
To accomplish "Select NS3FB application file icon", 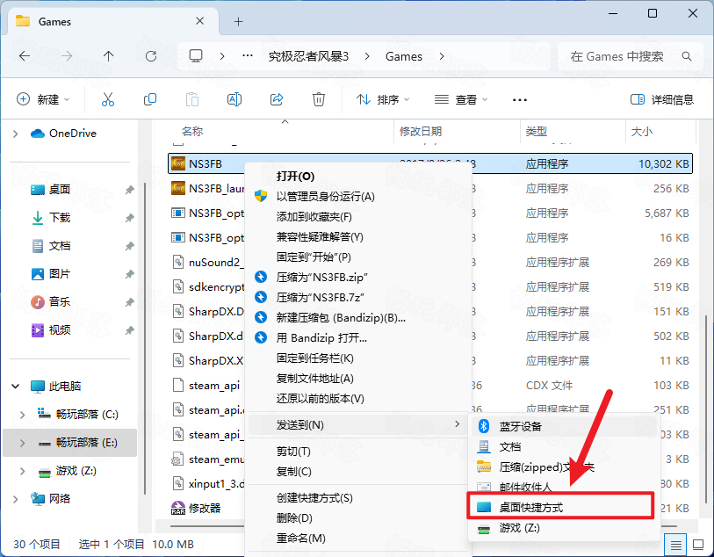I will click(x=178, y=163).
